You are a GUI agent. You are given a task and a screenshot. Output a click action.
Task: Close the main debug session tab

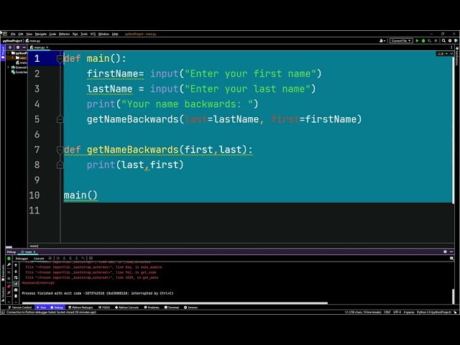point(34,252)
